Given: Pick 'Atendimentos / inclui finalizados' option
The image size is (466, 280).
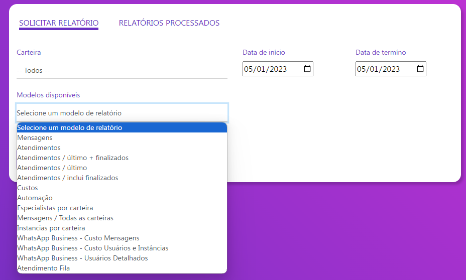Looking at the screenshot, I should pyautogui.click(x=122, y=178).
